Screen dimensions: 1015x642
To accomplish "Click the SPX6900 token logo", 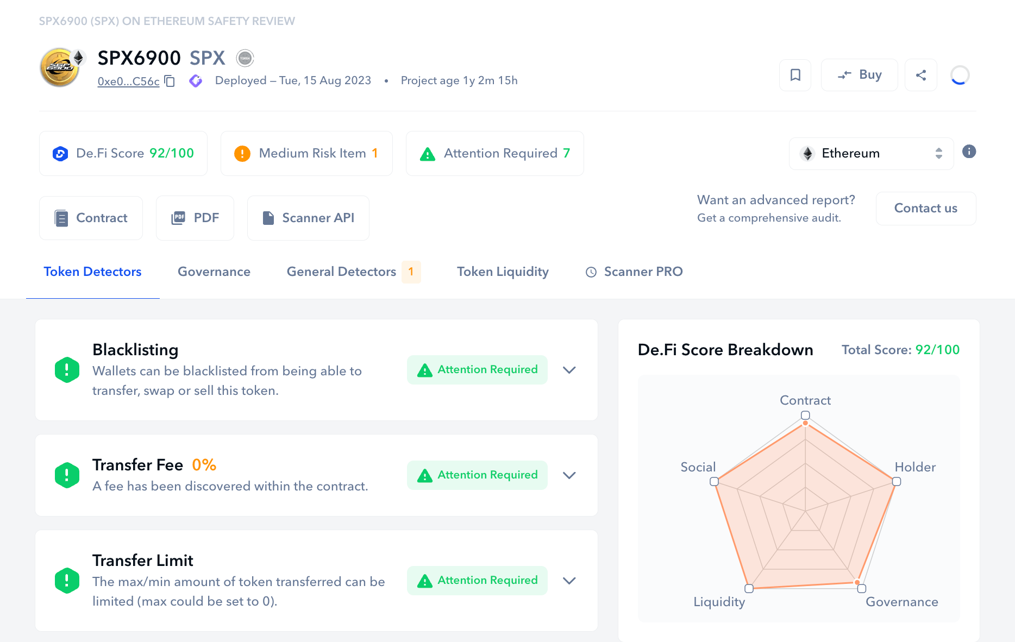I will (60, 68).
